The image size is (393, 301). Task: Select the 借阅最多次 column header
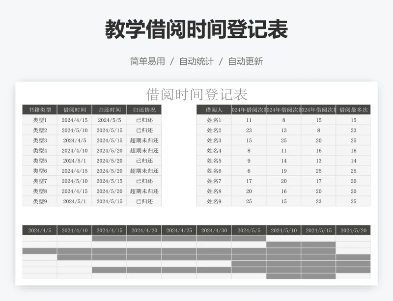tap(353, 110)
